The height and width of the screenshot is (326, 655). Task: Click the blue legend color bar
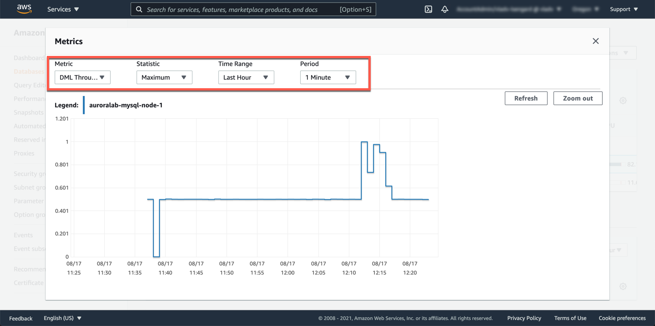click(84, 105)
